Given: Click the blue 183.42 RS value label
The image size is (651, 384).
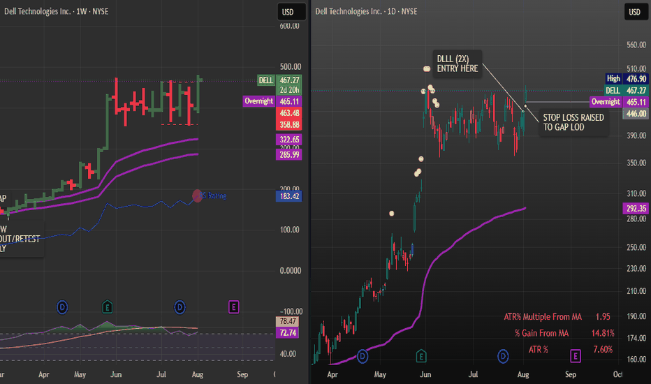Looking at the screenshot, I should [x=289, y=196].
